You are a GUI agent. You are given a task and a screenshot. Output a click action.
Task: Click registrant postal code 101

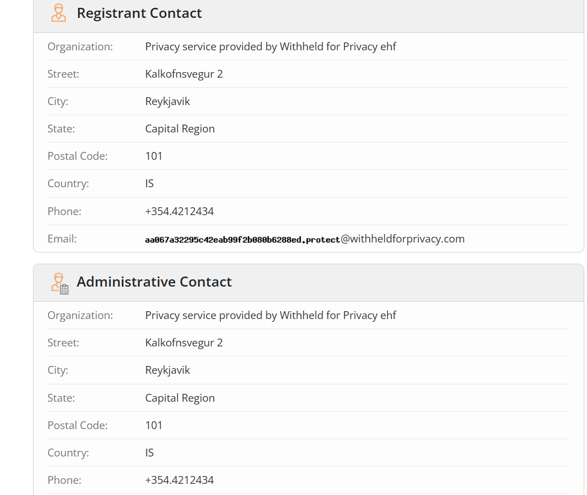point(154,156)
